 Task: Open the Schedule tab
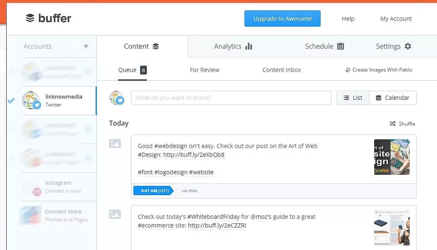click(324, 46)
